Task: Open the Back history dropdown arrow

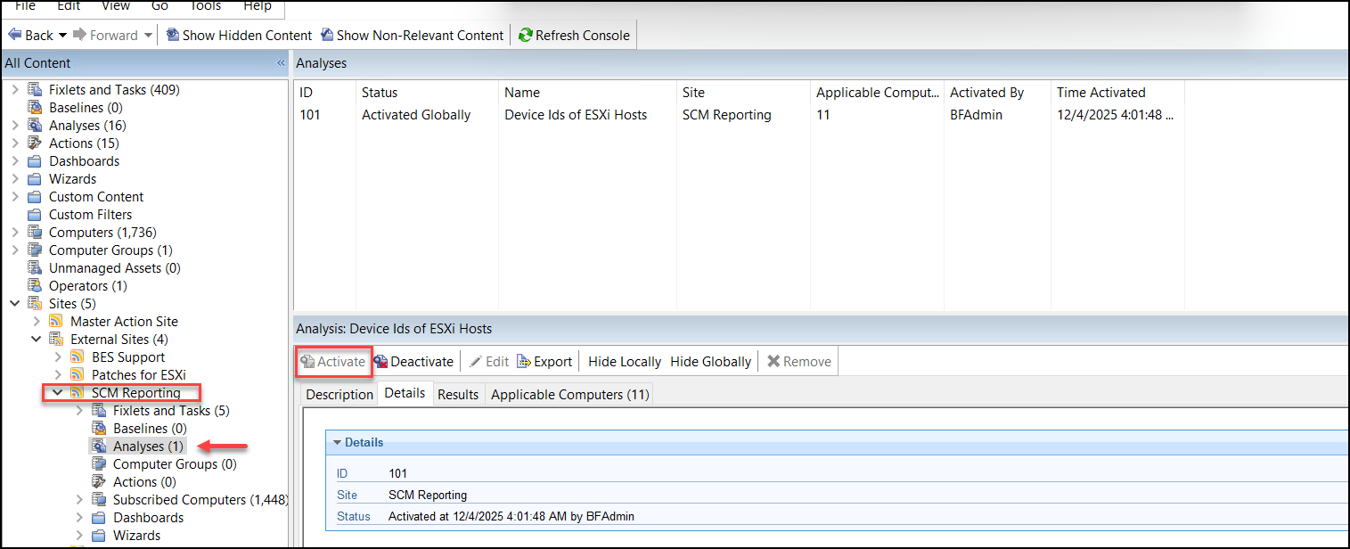Action: (x=63, y=36)
